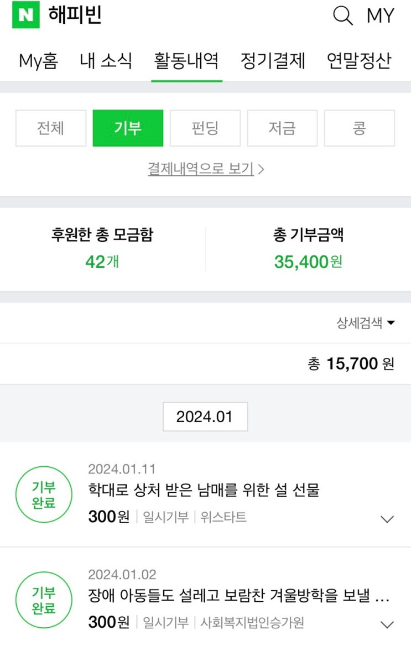411x651 pixels.
Task: Tap the 기부완료 badge for 위스타트 donation
Action: 44,495
